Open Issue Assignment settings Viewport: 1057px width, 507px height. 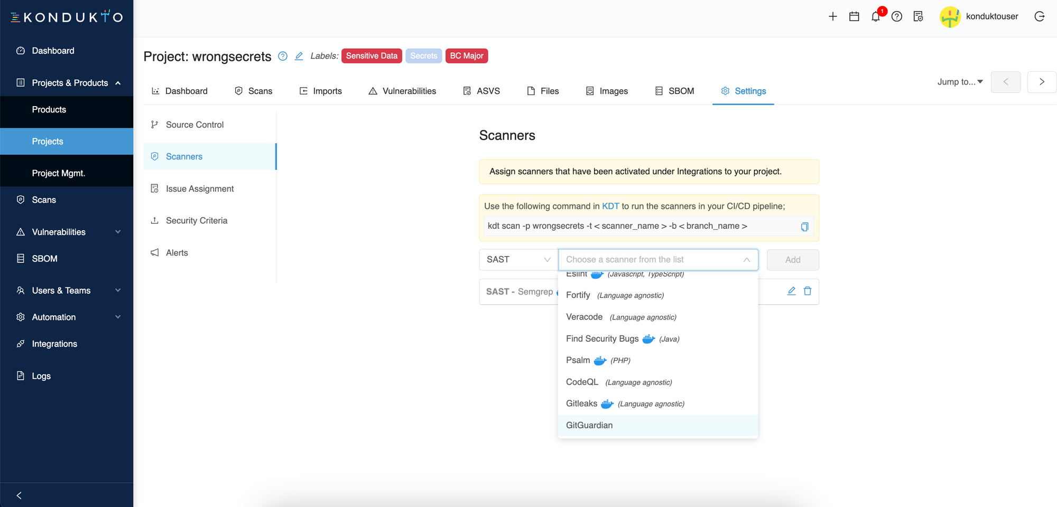pyautogui.click(x=210, y=189)
